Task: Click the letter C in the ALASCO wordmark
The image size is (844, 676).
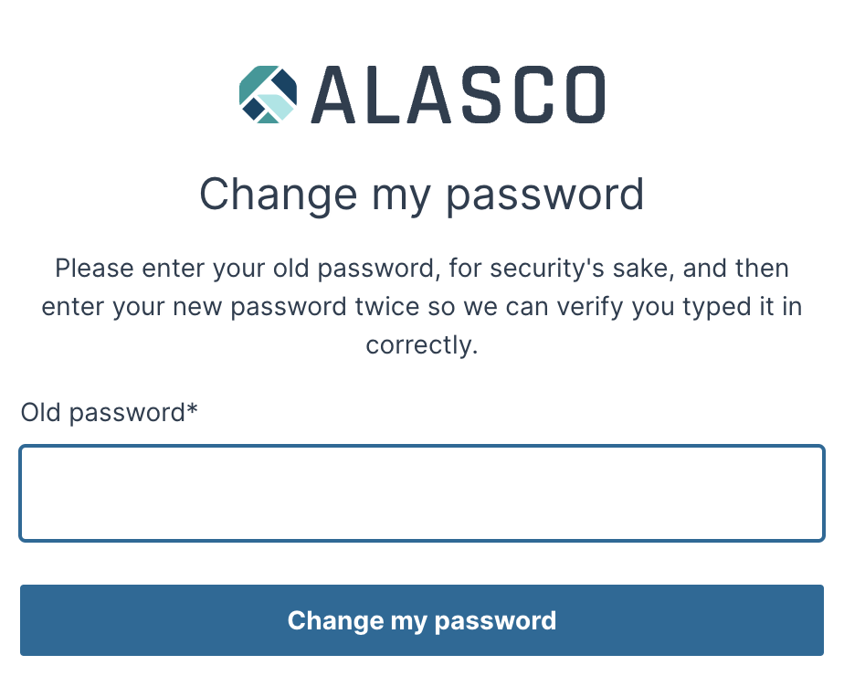Action: [x=531, y=95]
